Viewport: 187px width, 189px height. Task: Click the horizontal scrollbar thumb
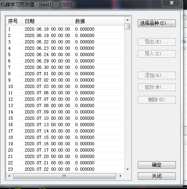64,176
